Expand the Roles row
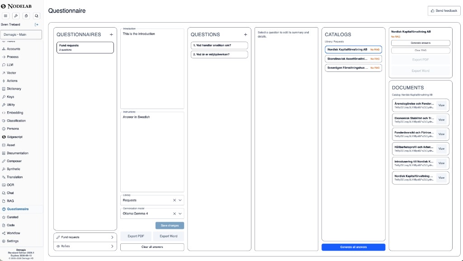463x261 pixels. [x=85, y=246]
